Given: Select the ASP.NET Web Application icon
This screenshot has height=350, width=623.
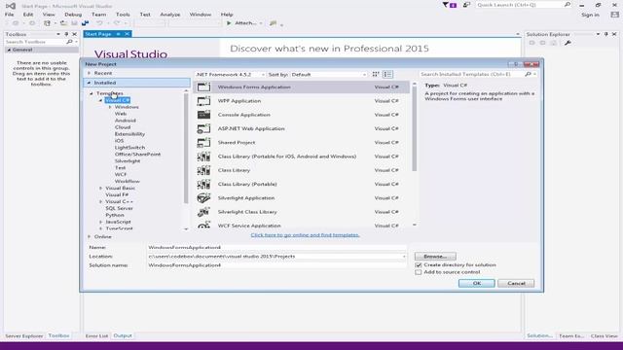Looking at the screenshot, I should click(203, 128).
